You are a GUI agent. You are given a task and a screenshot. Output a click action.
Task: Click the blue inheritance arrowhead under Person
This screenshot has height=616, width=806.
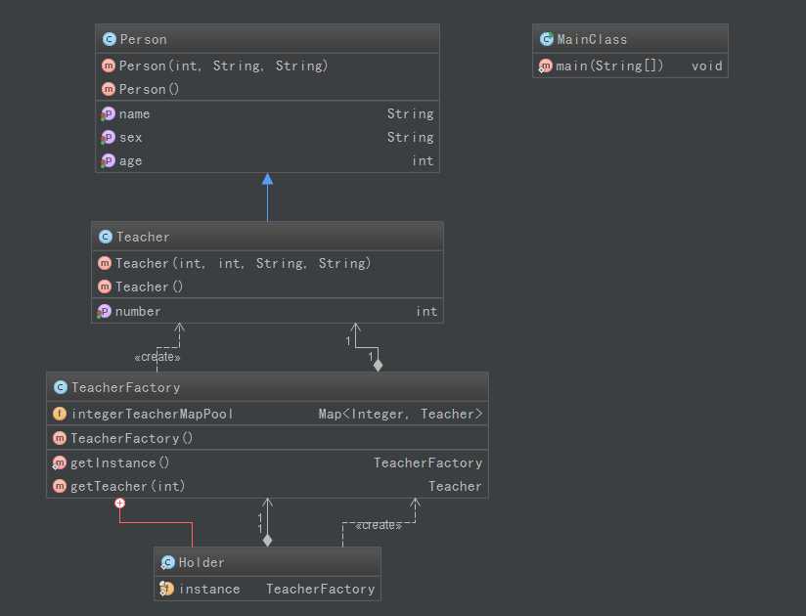coord(267,179)
